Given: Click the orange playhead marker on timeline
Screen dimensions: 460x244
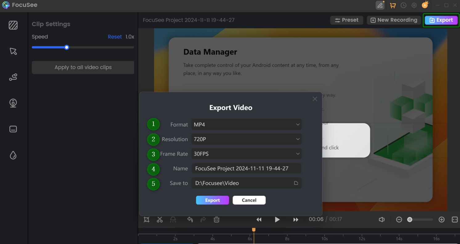Looking at the screenshot, I should [254, 230].
